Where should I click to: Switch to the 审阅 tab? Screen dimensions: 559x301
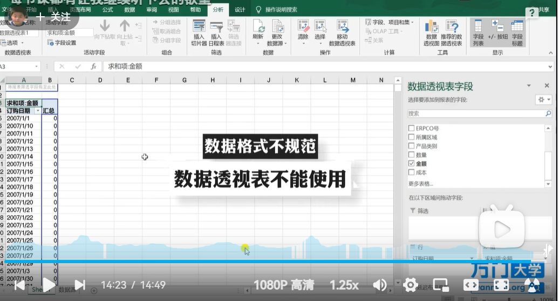pyautogui.click(x=152, y=10)
